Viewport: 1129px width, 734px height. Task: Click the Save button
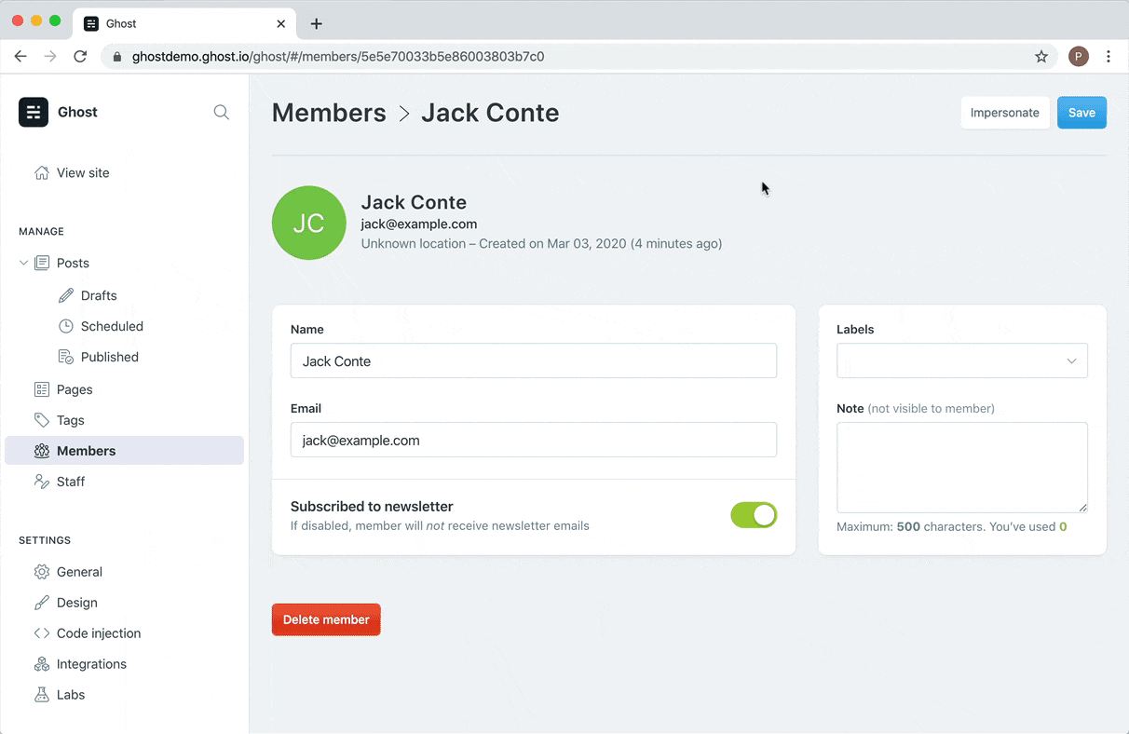tap(1081, 113)
